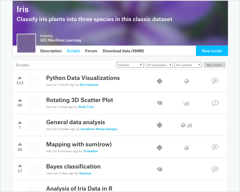Click globe output icon for Mapping with sum(row)
Viewport: 240px width, 192px height.
pos(186,148)
